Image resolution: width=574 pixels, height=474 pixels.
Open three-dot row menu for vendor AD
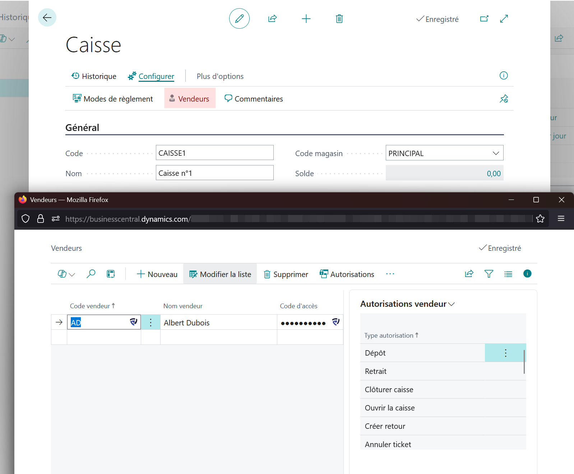pos(151,322)
